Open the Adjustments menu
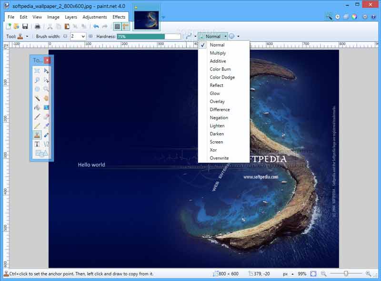The width and height of the screenshot is (381, 281). (95, 17)
